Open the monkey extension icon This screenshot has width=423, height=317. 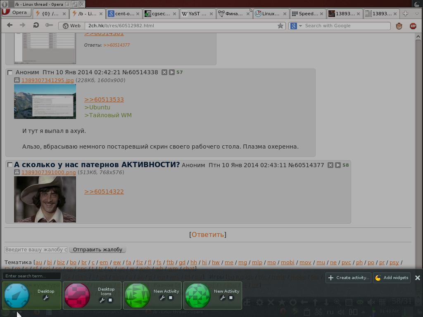pos(399,26)
